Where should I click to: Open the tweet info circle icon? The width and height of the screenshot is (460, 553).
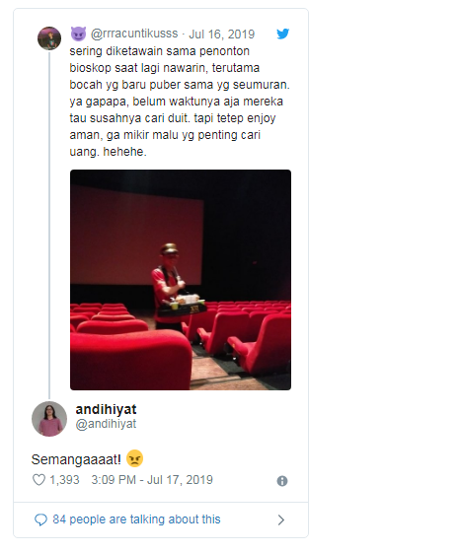[x=282, y=481]
